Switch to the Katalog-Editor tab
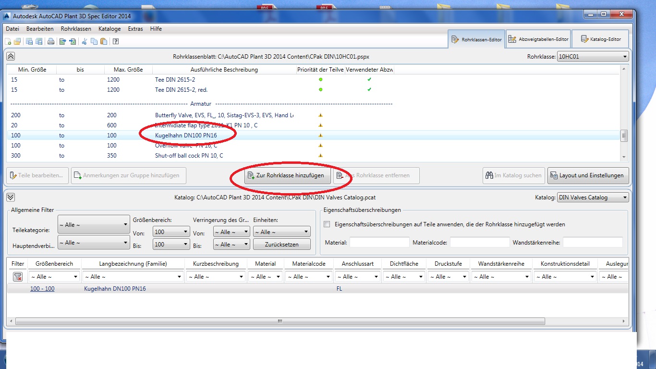This screenshot has height=369, width=656. point(600,39)
